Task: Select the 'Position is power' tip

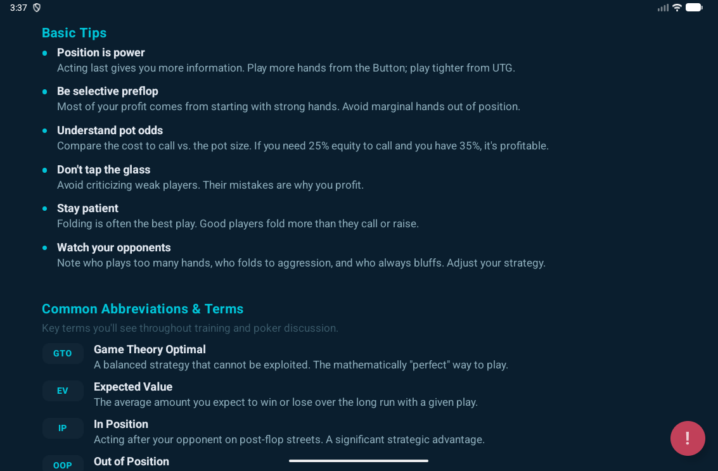Action: point(101,53)
